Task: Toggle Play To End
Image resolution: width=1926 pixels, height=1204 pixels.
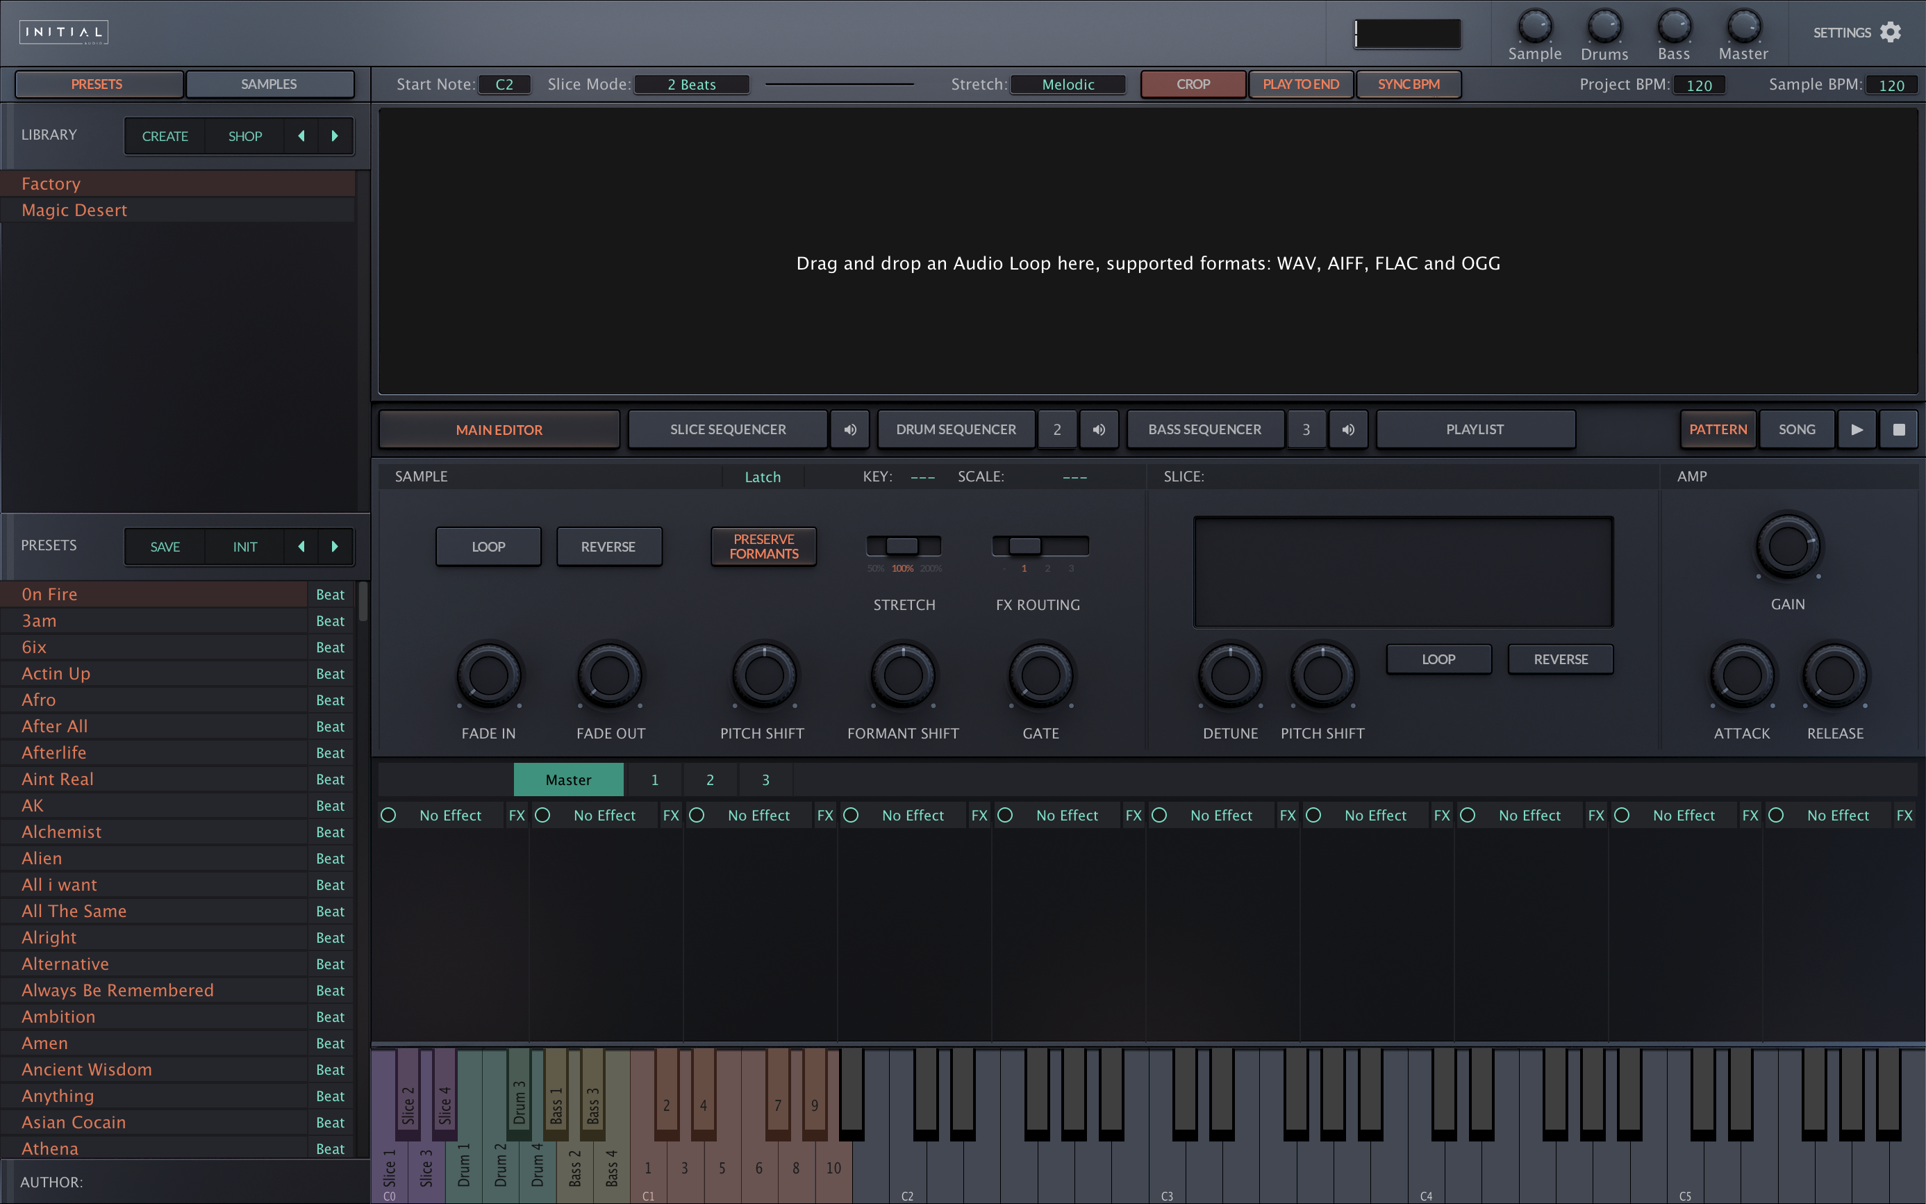Action: click(1301, 84)
